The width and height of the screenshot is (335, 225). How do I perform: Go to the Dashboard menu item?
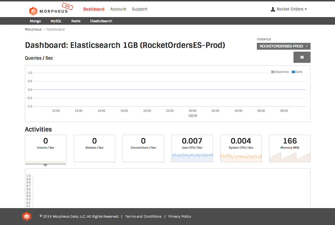pos(94,9)
